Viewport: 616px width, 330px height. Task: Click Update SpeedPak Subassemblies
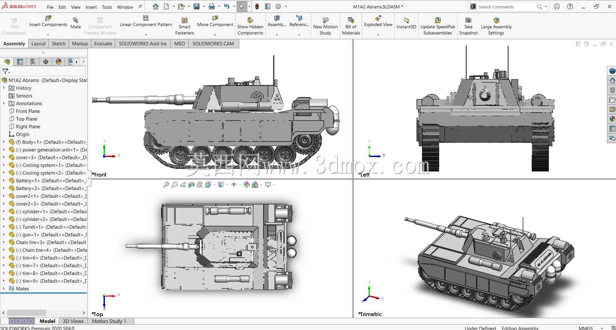(x=438, y=26)
